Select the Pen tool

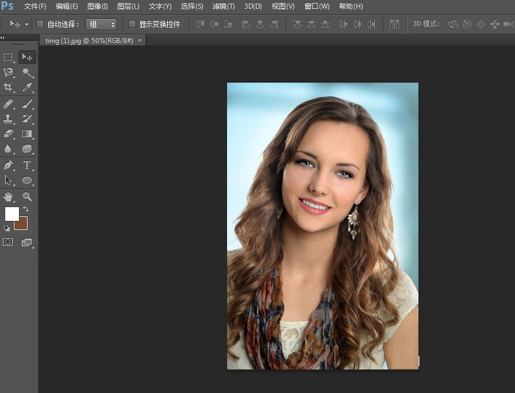9,165
